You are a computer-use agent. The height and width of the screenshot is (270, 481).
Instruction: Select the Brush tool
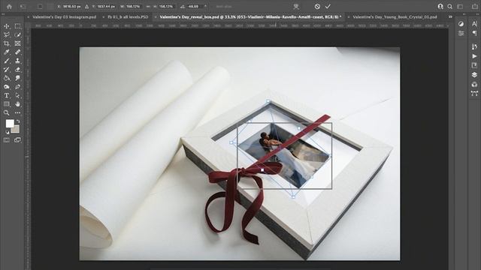tap(7, 61)
